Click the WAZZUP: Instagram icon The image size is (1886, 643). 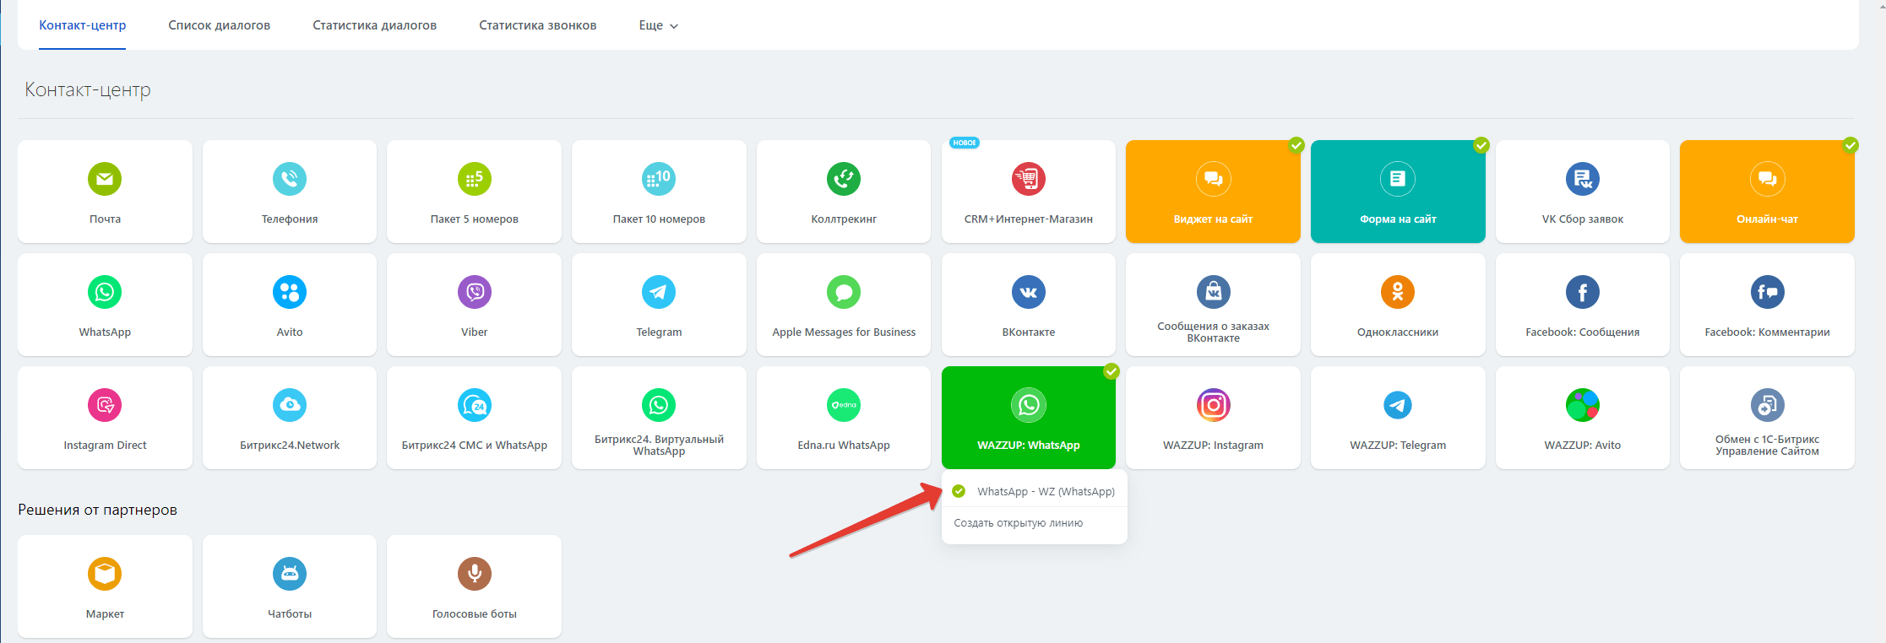(x=1214, y=405)
